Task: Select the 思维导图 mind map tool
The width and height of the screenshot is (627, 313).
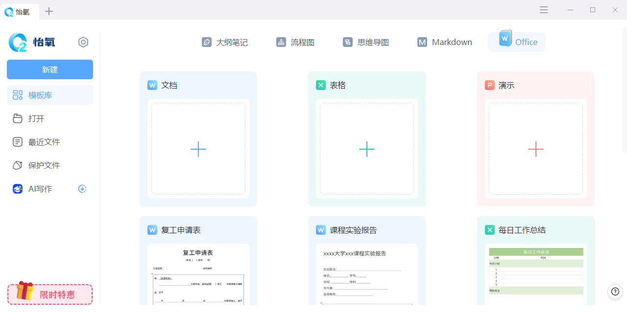Action: click(x=365, y=42)
